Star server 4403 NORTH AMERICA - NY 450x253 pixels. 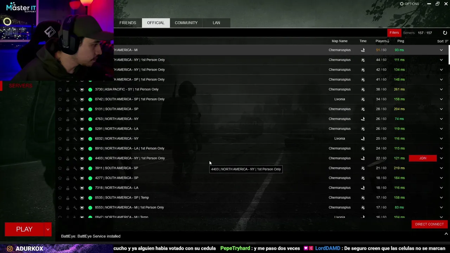[60, 158]
